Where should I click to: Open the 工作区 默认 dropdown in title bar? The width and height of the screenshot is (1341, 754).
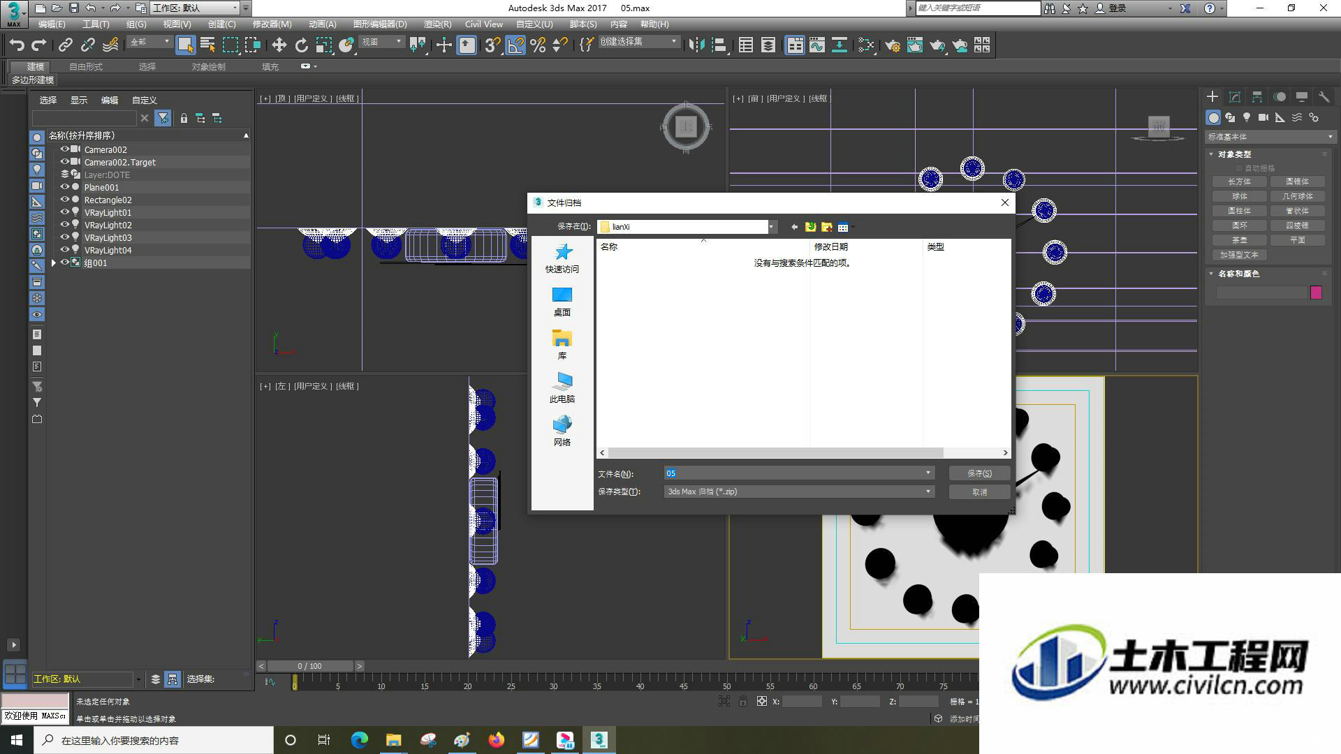point(195,8)
